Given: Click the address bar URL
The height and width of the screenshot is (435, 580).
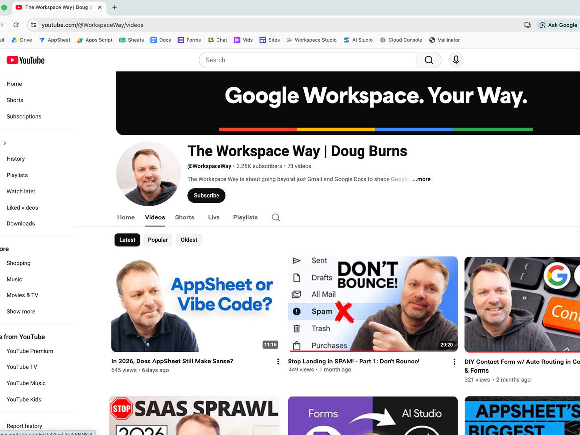Looking at the screenshot, I should [x=92, y=25].
